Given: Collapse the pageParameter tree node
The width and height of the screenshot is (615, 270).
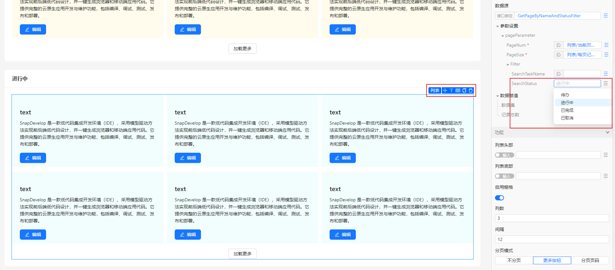Looking at the screenshot, I should pos(503,36).
